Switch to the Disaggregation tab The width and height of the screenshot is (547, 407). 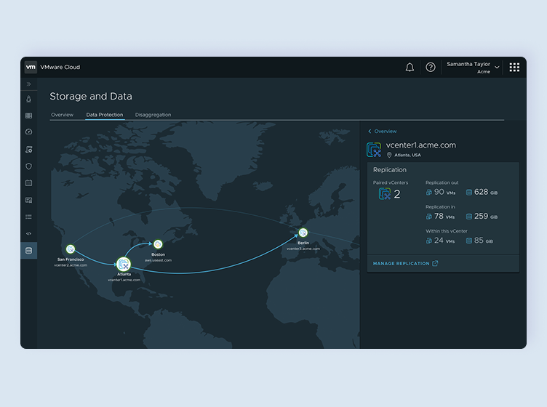153,115
